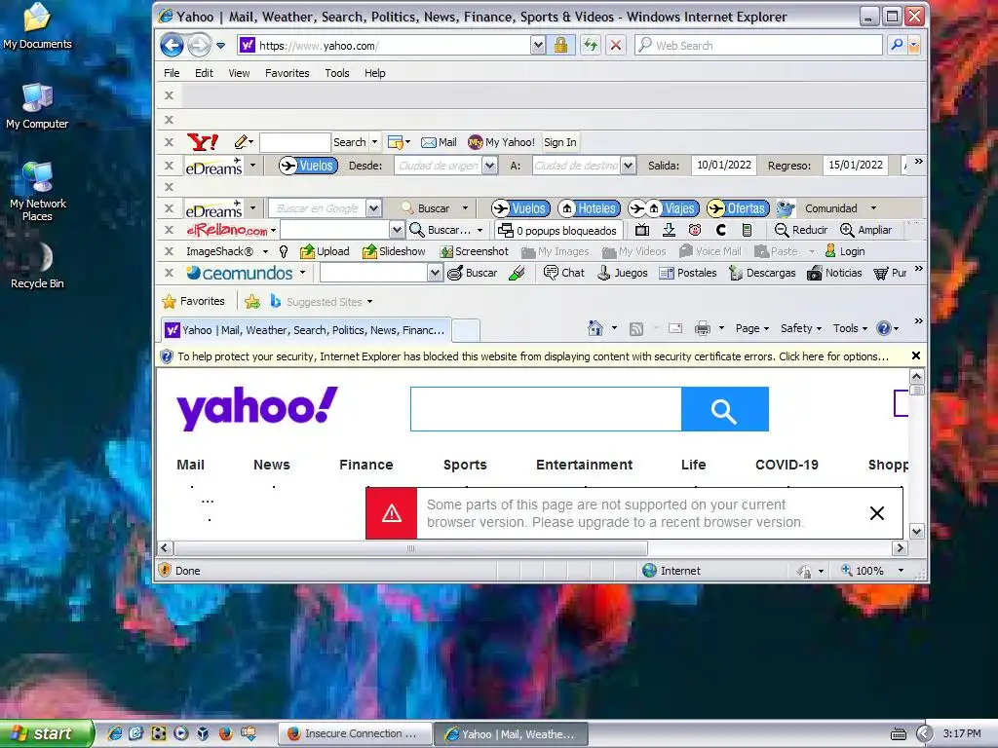Click Sign In on Yahoo toolbar
The width and height of the screenshot is (998, 748).
pos(560,142)
